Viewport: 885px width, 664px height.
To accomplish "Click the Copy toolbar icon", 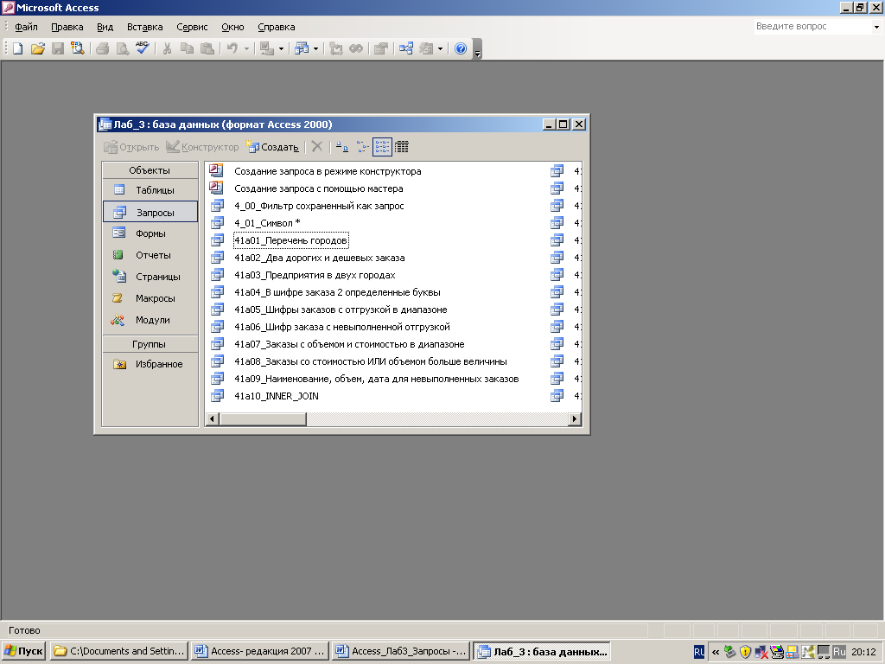I will point(187,48).
